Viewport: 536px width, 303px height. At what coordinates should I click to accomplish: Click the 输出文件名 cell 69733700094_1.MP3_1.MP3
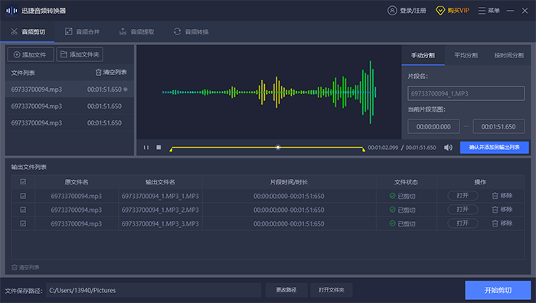click(x=160, y=196)
